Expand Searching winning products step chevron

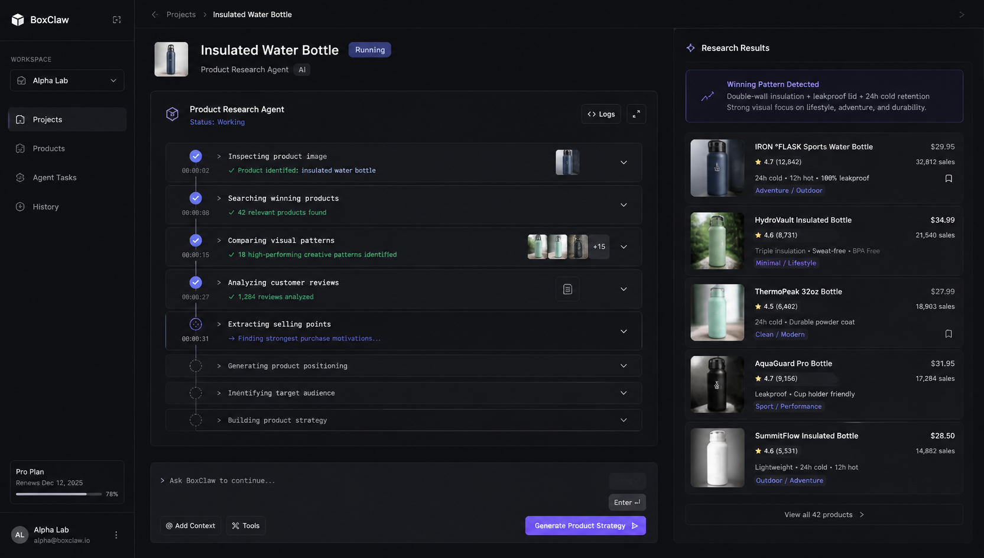point(623,205)
